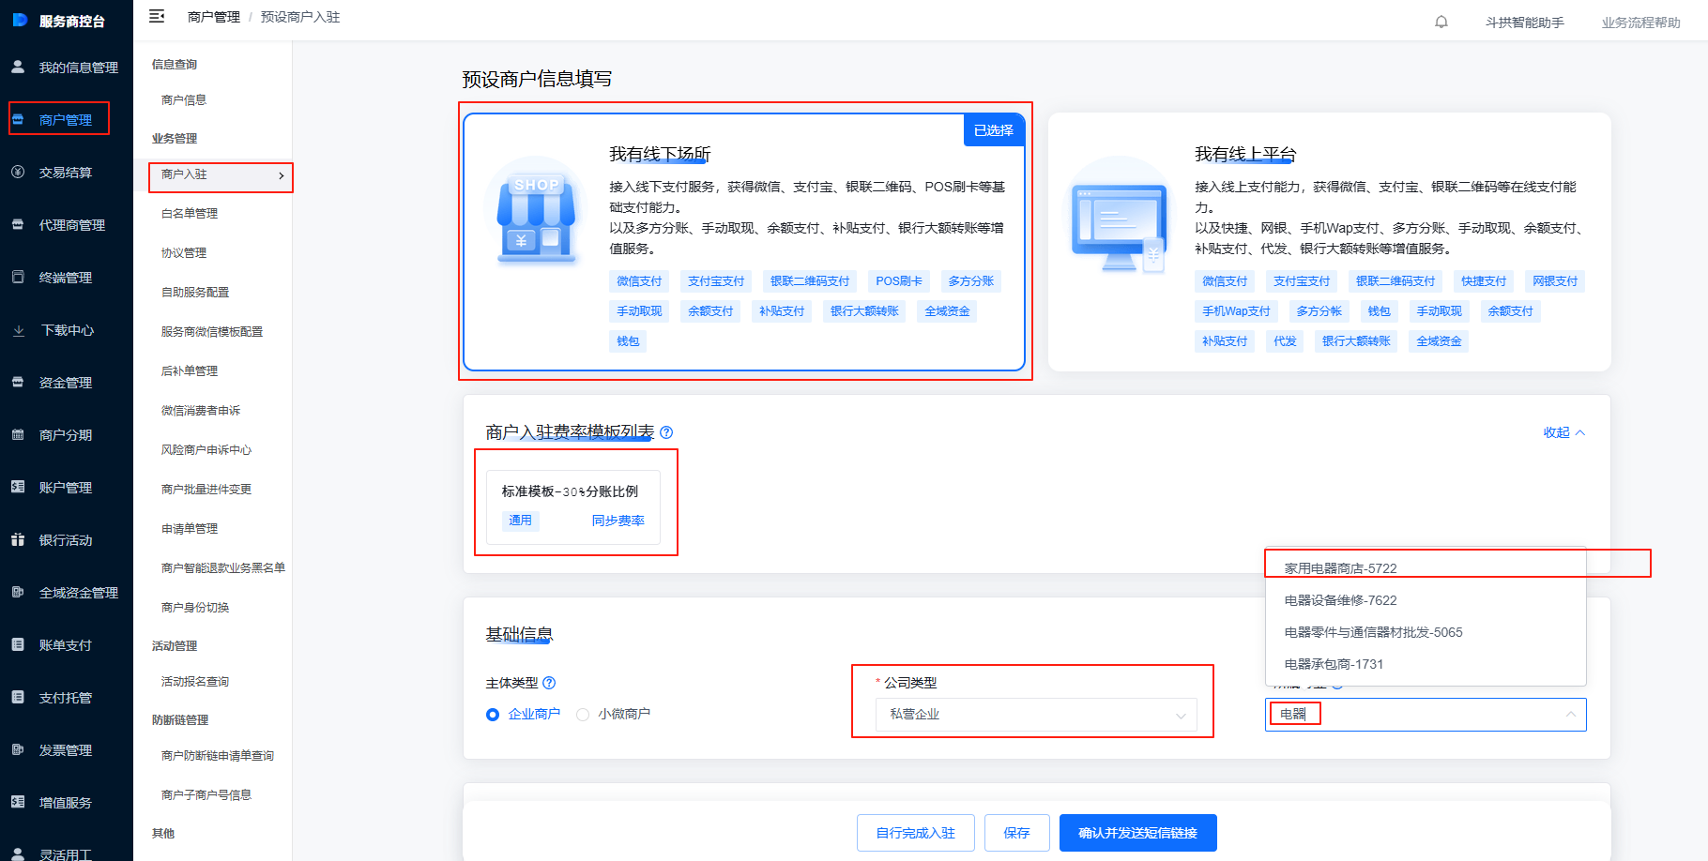Choose 电器承包商-1731 from the list

[1426, 664]
